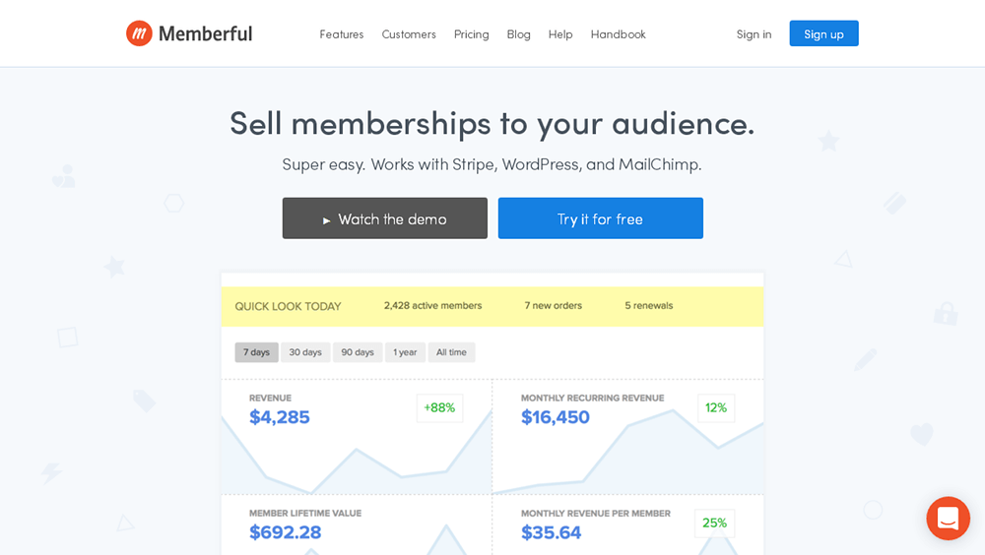Open the Help page
The height and width of the screenshot is (555, 985).
[560, 34]
